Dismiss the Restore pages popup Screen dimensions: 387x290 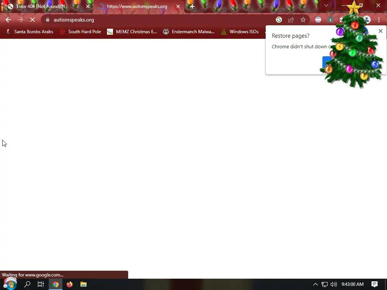pos(380,31)
